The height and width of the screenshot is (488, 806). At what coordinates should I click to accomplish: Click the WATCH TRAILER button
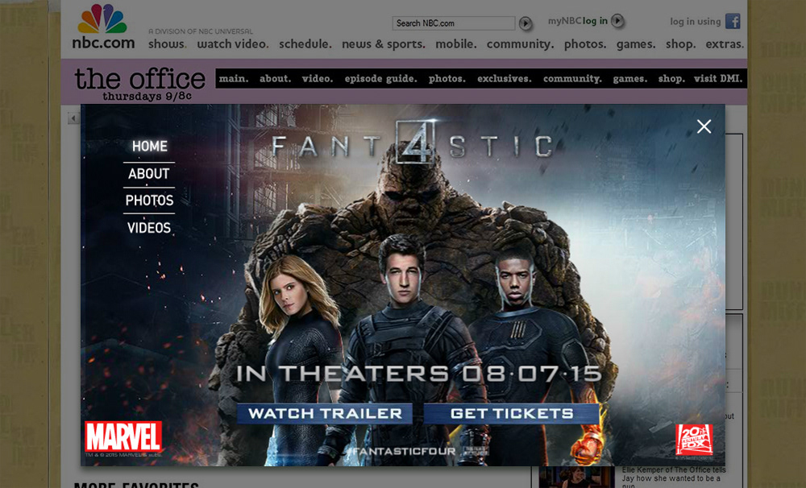[x=325, y=414]
